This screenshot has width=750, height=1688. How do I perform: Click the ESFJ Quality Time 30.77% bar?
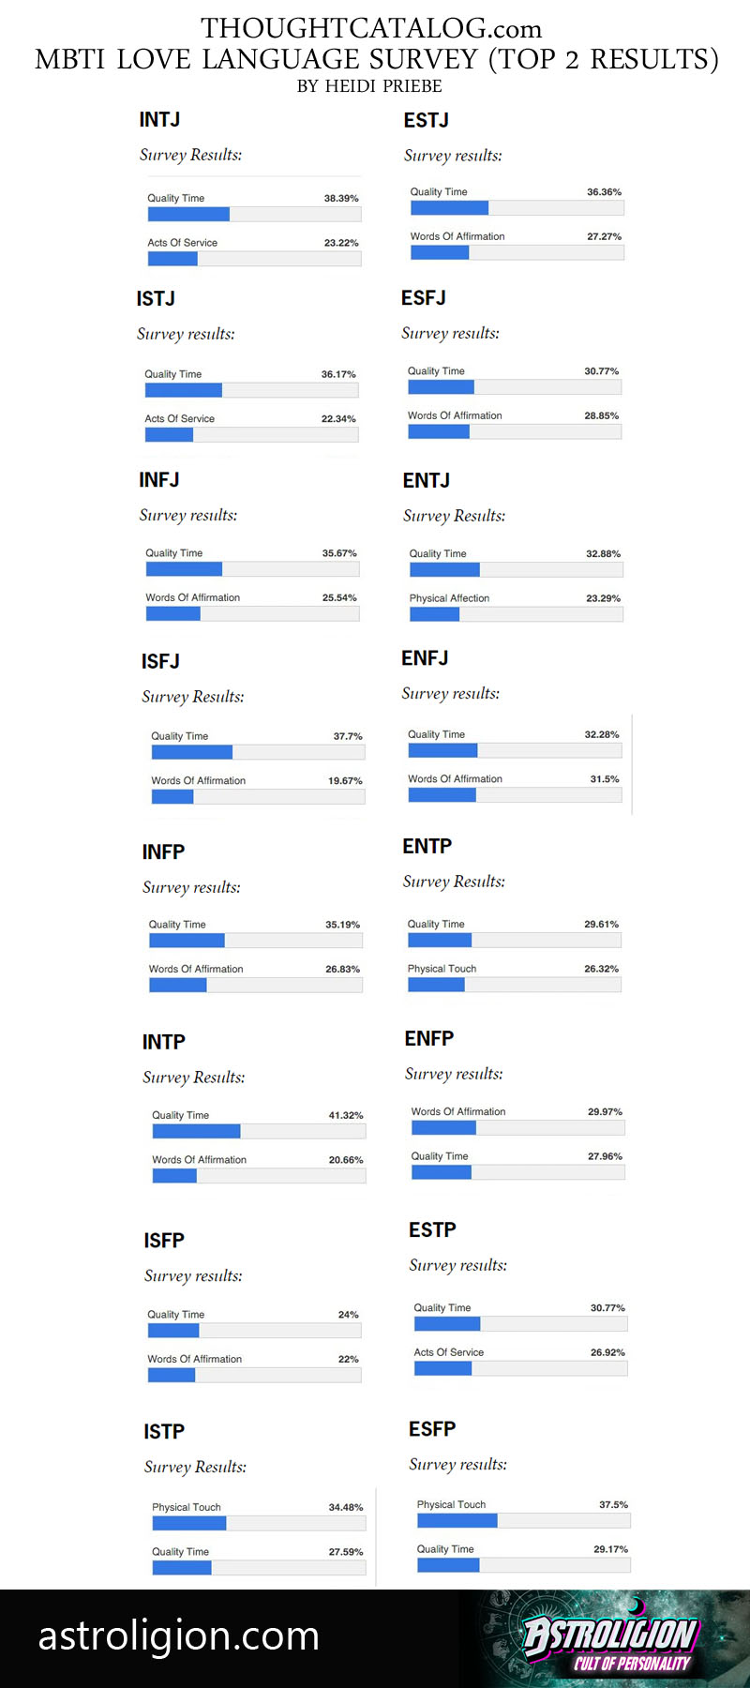[x=514, y=386]
